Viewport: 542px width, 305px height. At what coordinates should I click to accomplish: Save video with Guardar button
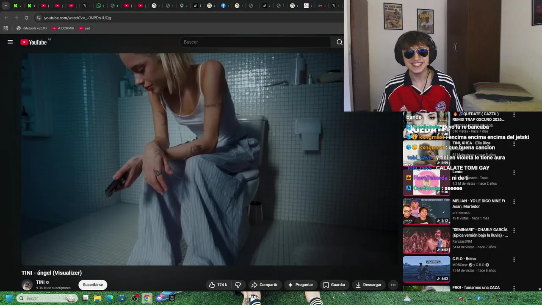click(334, 285)
